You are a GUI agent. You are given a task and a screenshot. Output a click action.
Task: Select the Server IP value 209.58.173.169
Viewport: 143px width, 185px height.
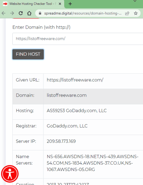coord(61,141)
